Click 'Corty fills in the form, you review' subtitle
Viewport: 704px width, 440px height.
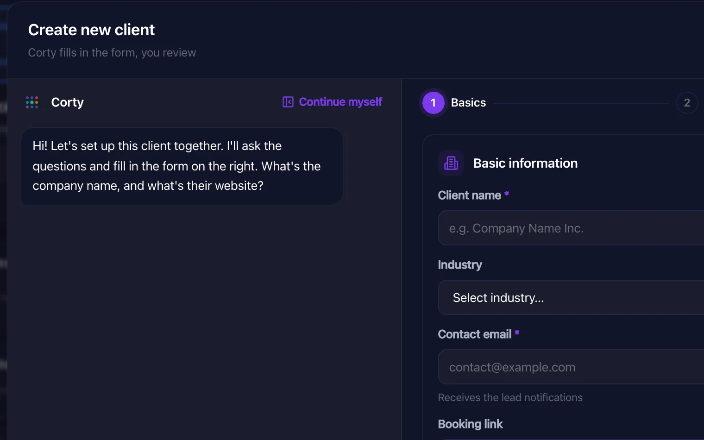[x=112, y=53]
